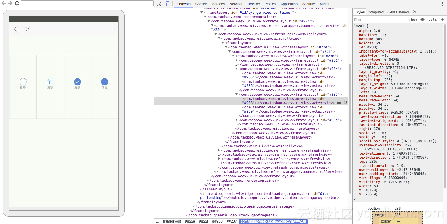The width and height of the screenshot is (447, 224).
Task: Select the Computed sidebar tab
Action: tap(376, 12)
